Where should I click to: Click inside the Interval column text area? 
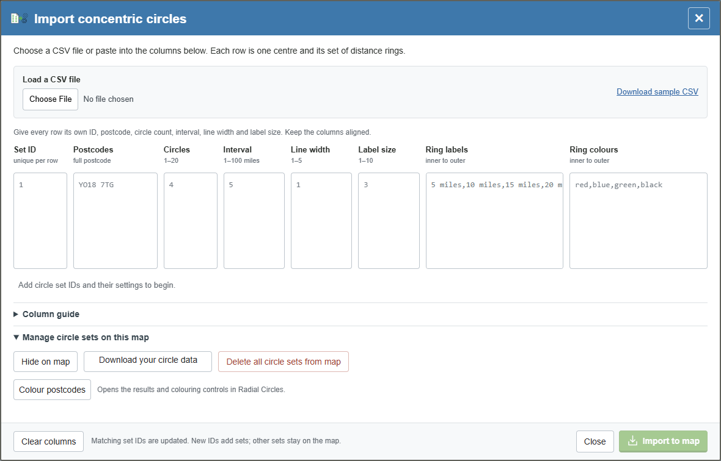point(254,221)
